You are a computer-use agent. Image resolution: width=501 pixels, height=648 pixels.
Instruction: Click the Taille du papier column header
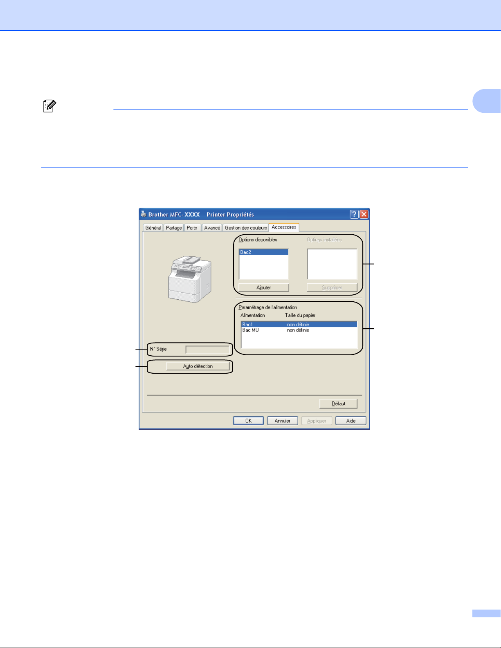(x=300, y=315)
